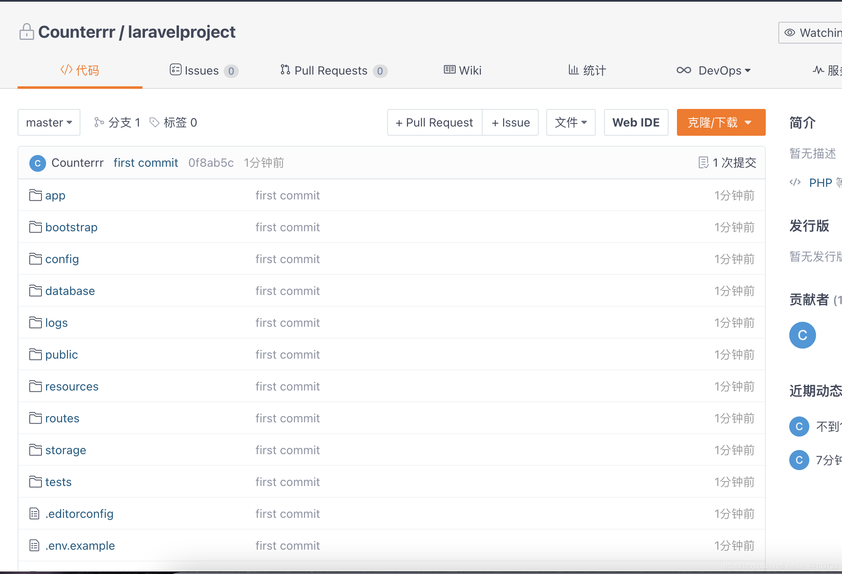This screenshot has height=574, width=842.
Task: Open the Issues tab
Action: [x=204, y=70]
